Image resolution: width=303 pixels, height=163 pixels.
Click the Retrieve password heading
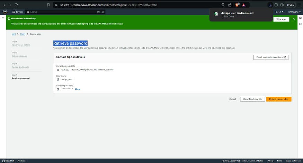pyautogui.click(x=70, y=43)
